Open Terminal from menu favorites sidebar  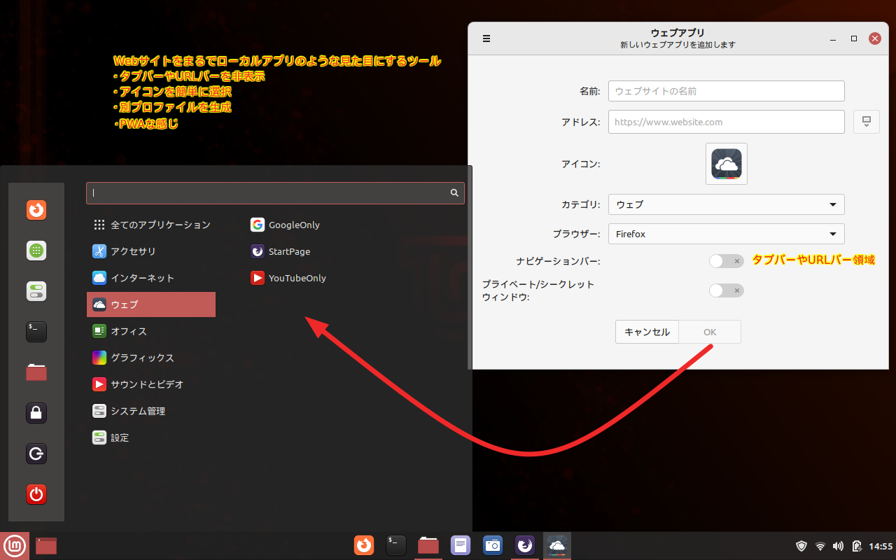tap(36, 332)
